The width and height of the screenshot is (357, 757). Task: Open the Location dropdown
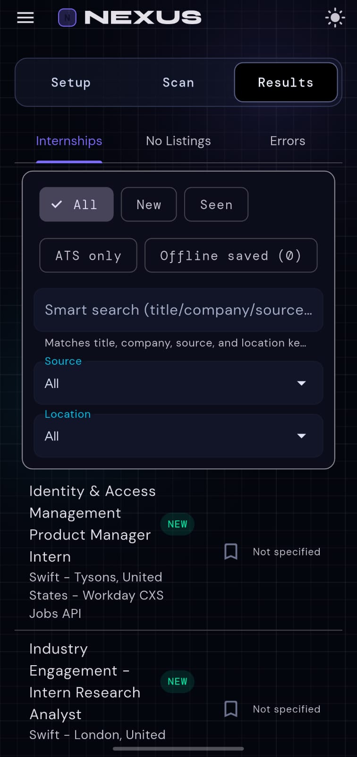click(x=178, y=436)
